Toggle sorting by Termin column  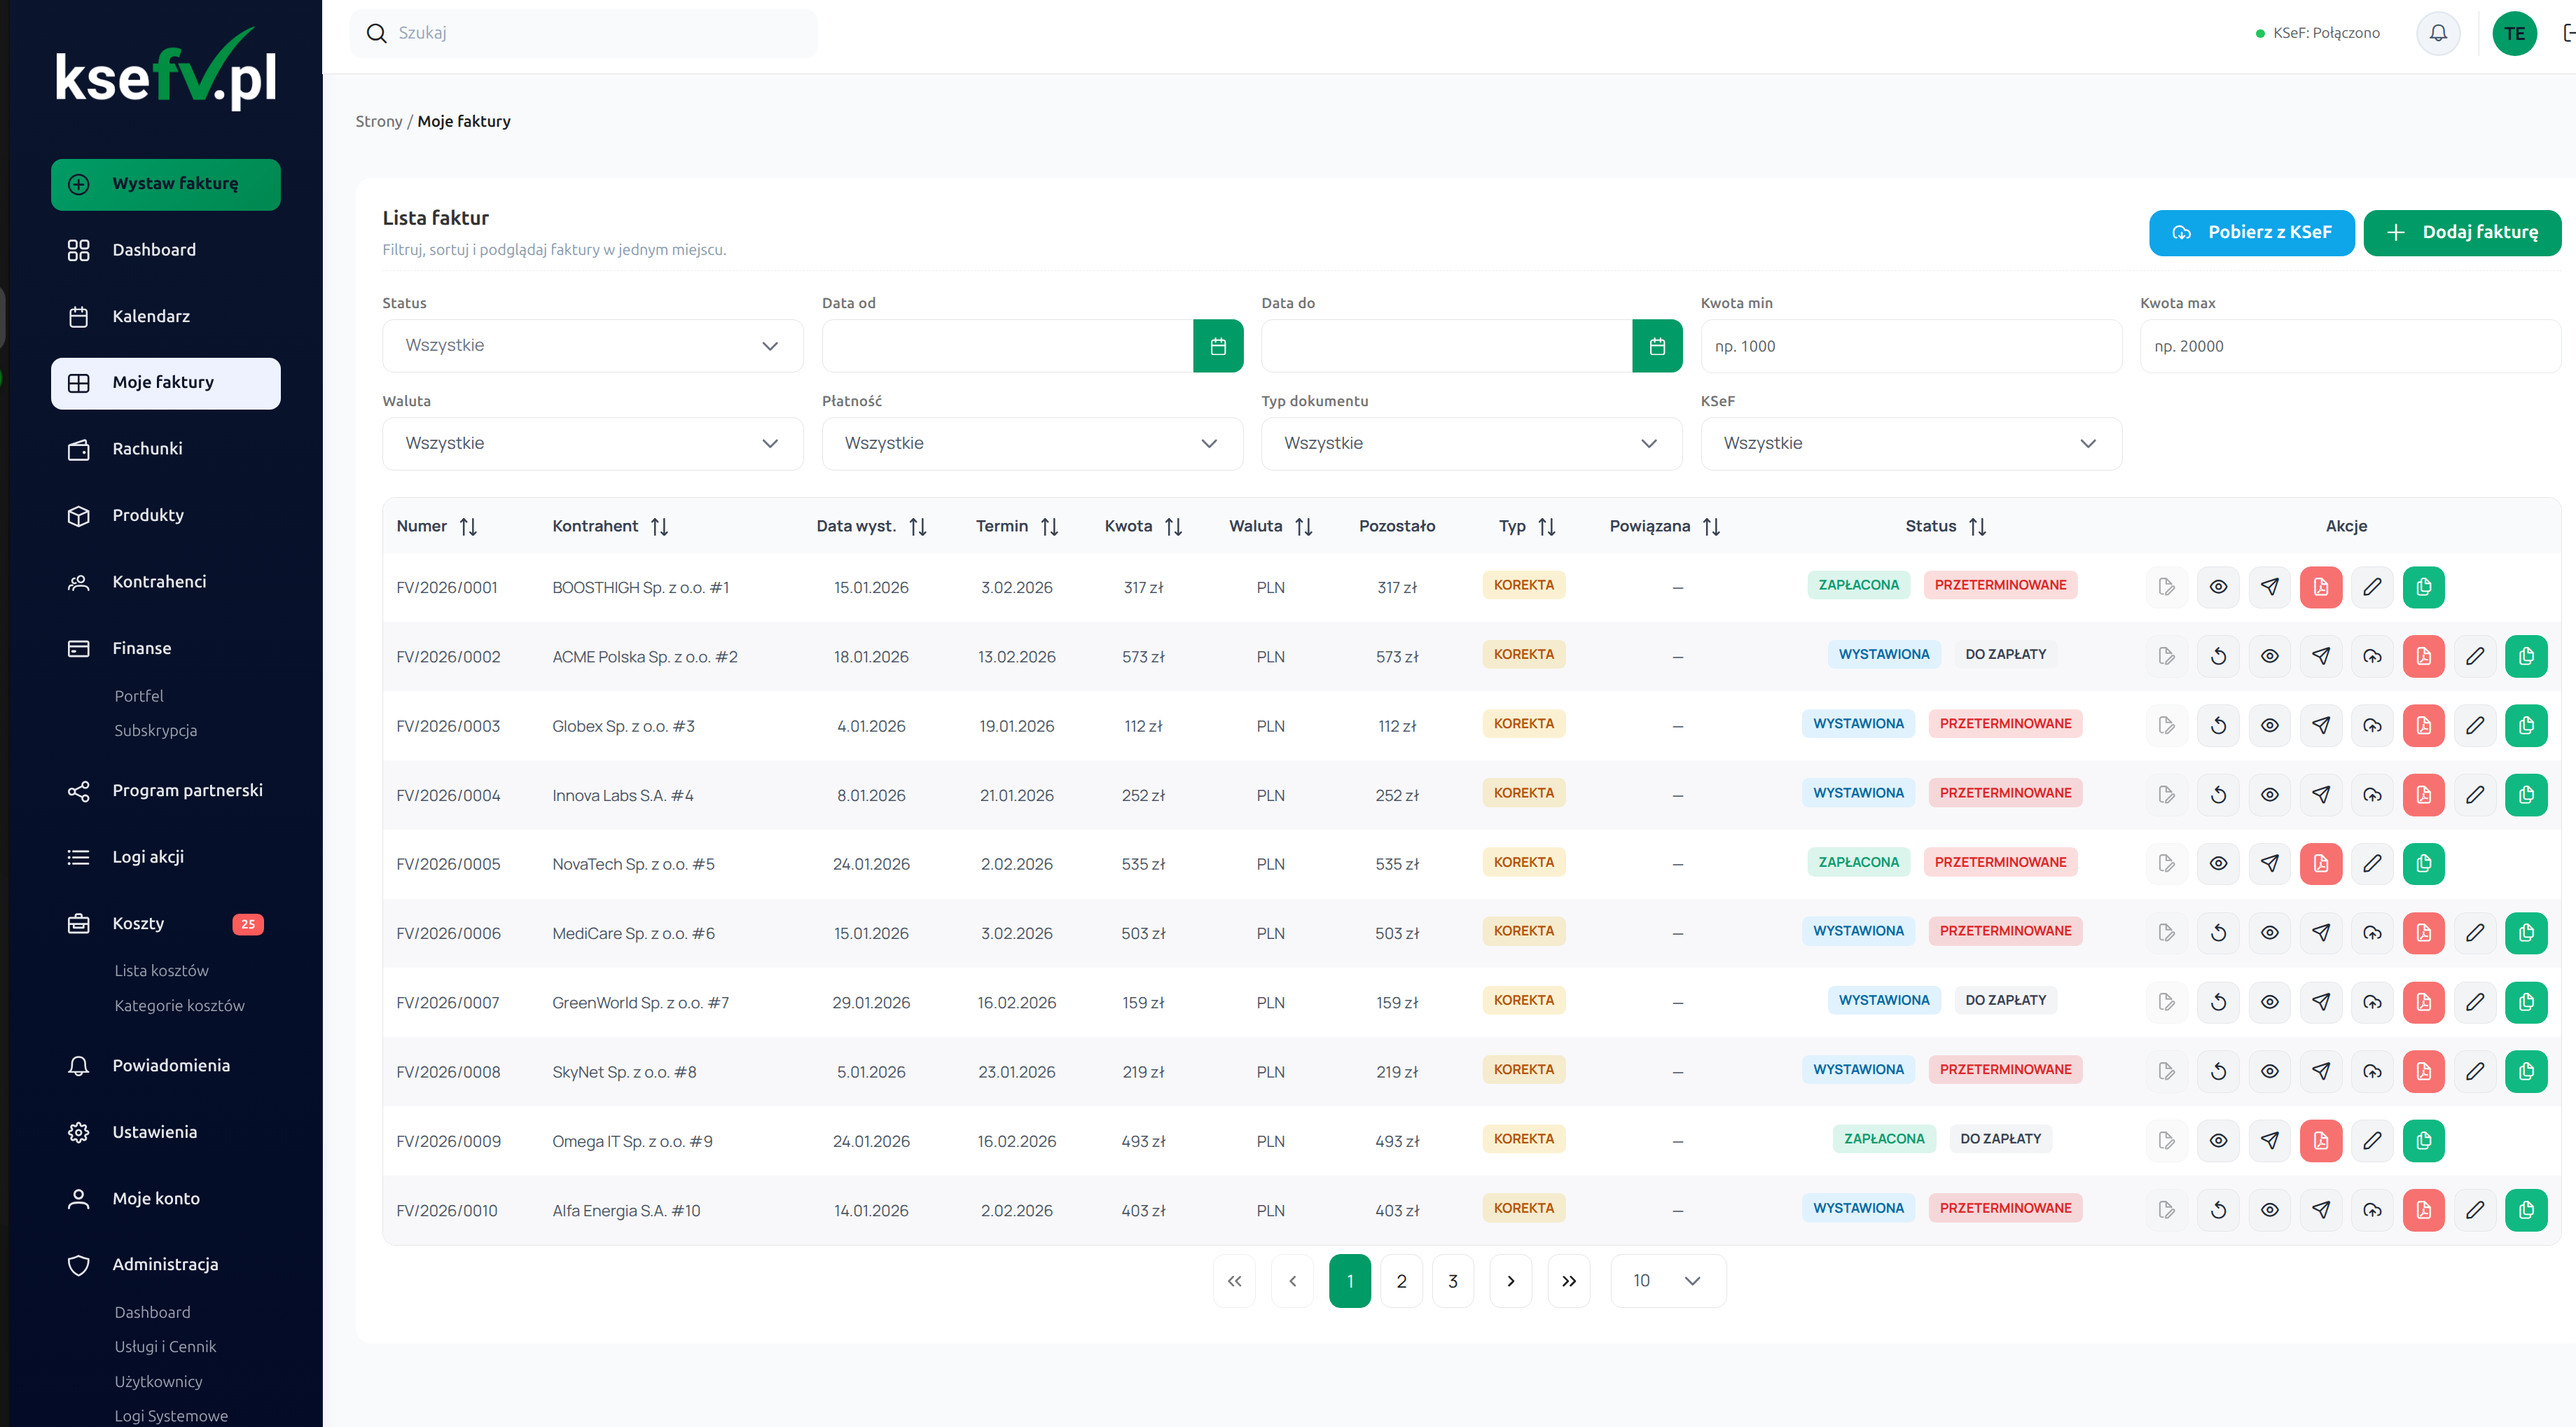pyautogui.click(x=1049, y=527)
